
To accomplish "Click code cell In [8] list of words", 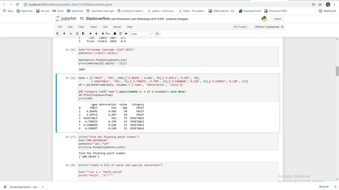I will [x=178, y=172].
